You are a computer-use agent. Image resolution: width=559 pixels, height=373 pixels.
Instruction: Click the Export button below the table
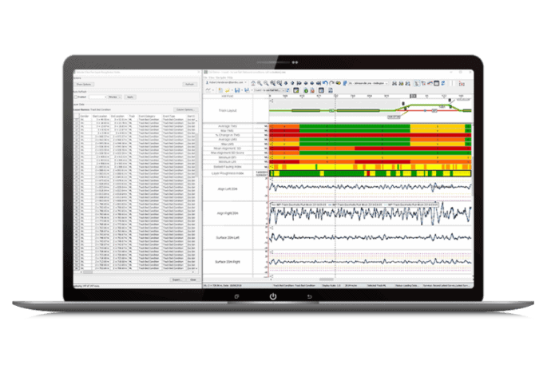click(x=176, y=280)
